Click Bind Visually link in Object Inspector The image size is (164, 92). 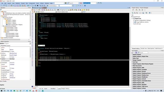[3, 81]
